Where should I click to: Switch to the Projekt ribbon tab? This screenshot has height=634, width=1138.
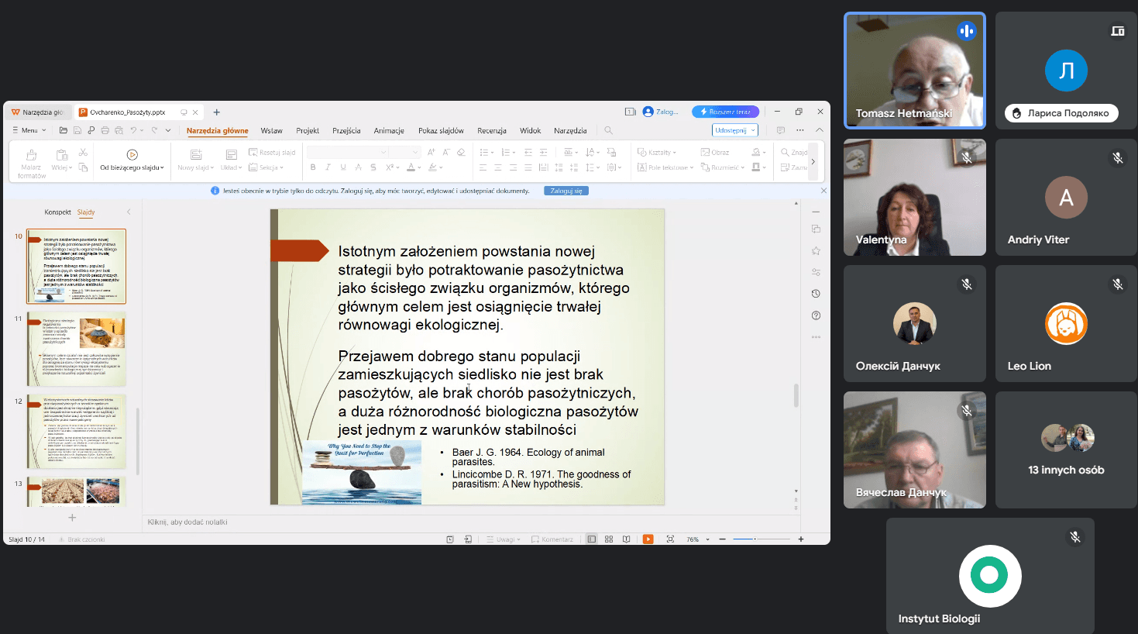click(308, 130)
